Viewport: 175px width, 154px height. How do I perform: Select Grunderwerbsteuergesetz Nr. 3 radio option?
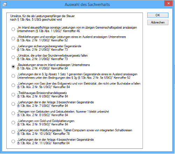pyautogui.click(x=13, y=57)
